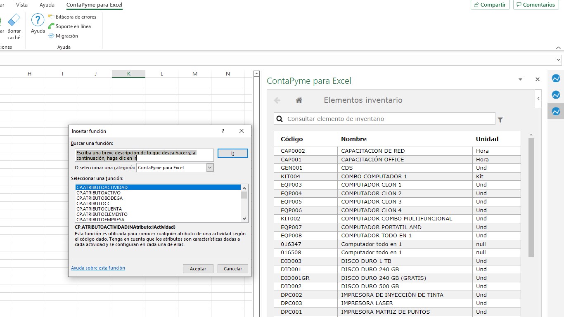Select column H header

click(30, 74)
